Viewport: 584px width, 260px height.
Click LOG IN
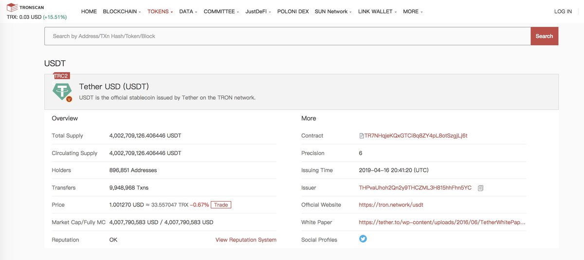coord(563,11)
